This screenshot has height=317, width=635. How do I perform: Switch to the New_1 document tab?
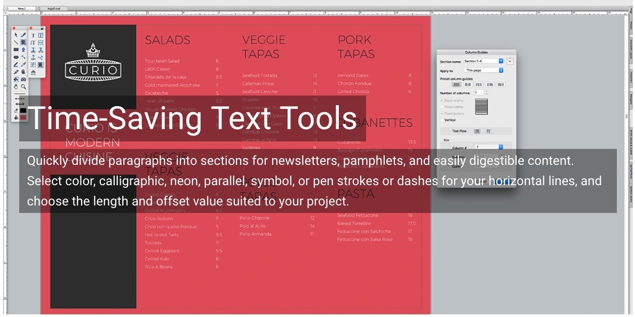(x=22, y=9)
